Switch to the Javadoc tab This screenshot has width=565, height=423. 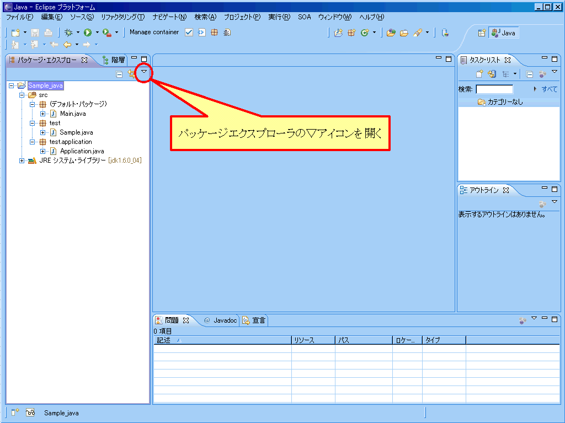pyautogui.click(x=220, y=320)
